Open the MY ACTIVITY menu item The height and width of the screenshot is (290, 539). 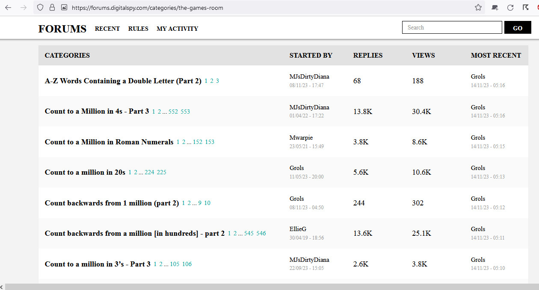178,29
